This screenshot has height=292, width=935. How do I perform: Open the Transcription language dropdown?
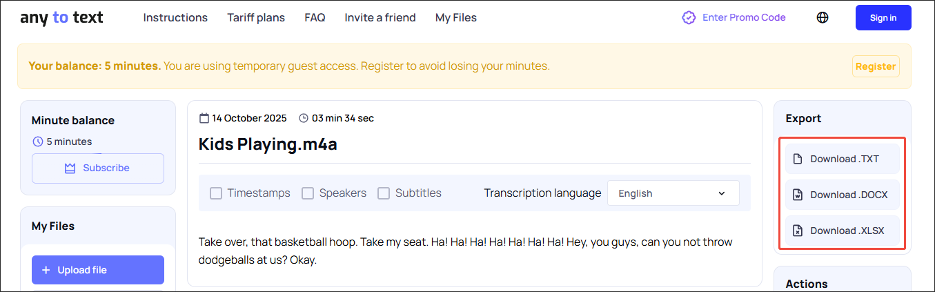pos(673,193)
